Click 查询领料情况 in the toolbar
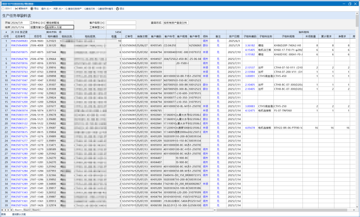This screenshot has width=360, height=217. pos(105,9)
